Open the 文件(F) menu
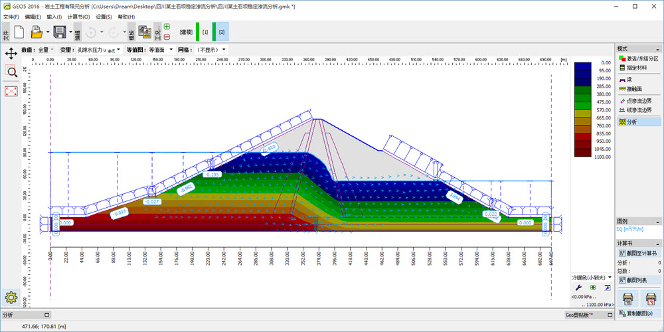The height and width of the screenshot is (332, 664). [11, 17]
